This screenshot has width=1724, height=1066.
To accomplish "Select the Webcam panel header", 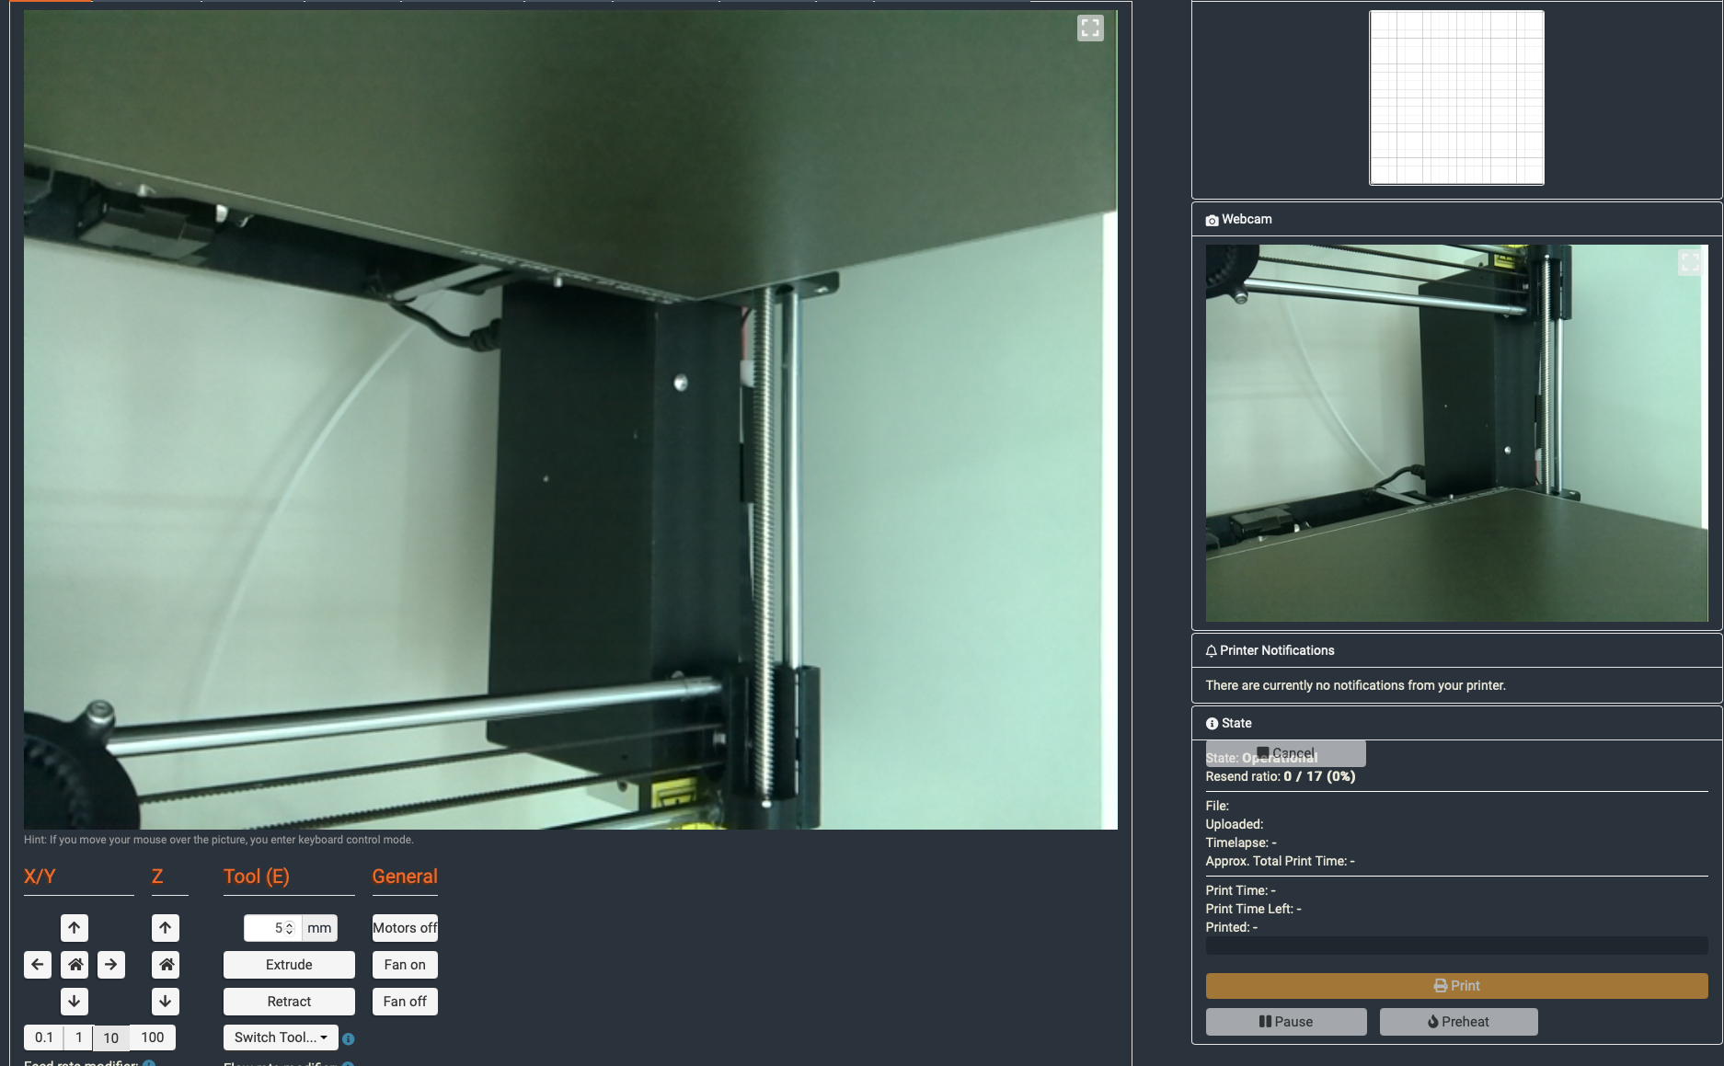I will coord(1245,219).
